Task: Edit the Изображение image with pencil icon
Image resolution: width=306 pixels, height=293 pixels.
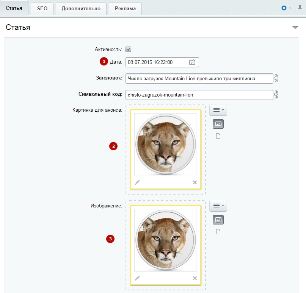Action: click(137, 278)
